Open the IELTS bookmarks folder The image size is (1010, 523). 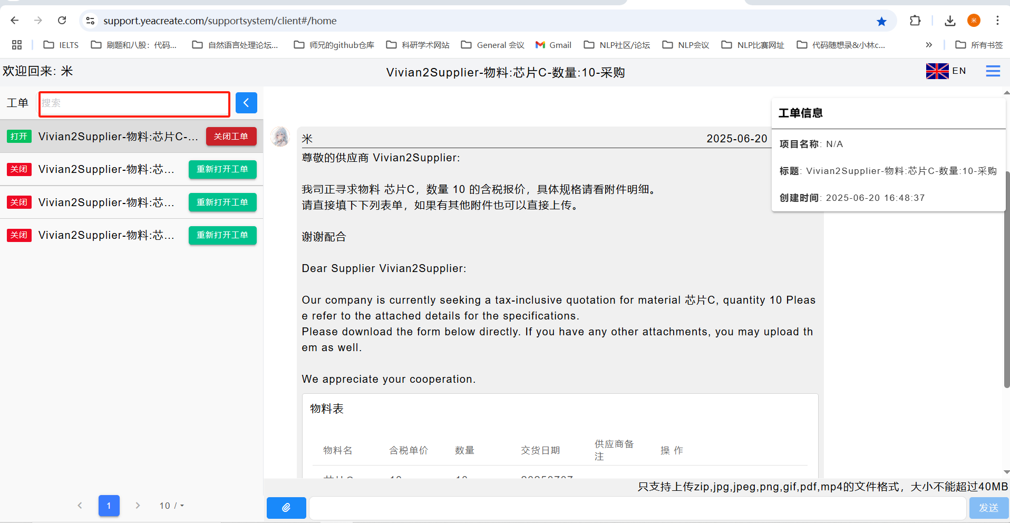[x=61, y=45]
